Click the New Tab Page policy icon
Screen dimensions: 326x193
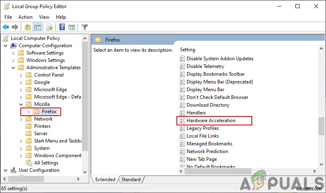click(182, 159)
